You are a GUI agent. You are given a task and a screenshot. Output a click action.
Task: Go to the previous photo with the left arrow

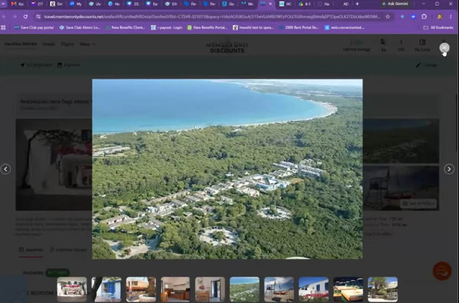click(5, 169)
